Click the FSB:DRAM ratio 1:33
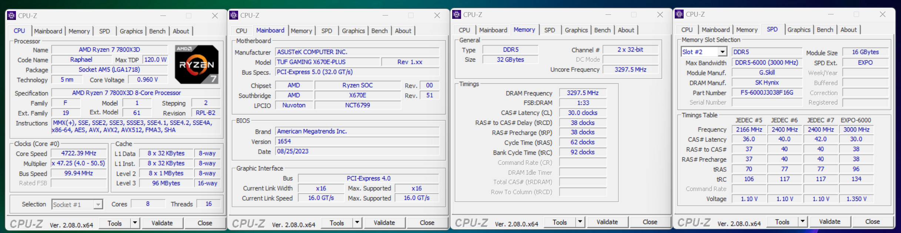 [x=583, y=103]
